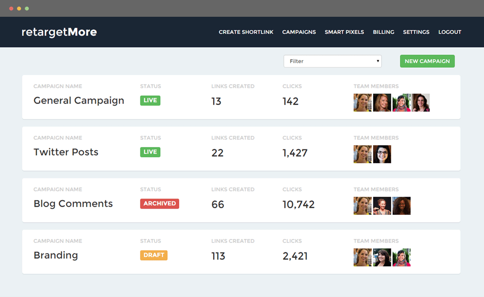484x297 pixels.
Task: Expand the Filter dropdown
Action: 332,61
